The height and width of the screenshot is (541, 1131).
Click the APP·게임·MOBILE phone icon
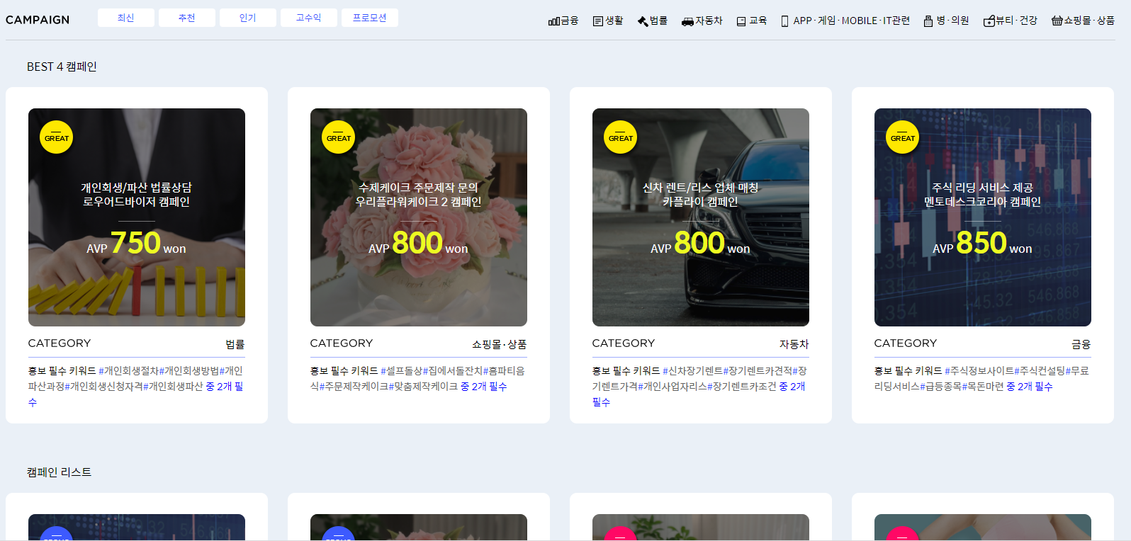click(x=784, y=21)
